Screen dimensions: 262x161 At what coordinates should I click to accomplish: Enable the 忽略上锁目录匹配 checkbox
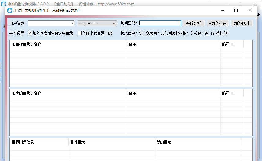[x=80, y=33]
